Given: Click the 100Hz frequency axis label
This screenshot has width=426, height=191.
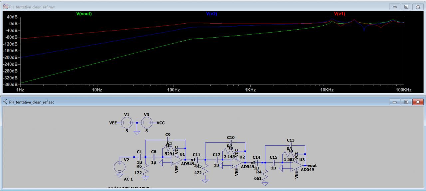Looking at the screenshot, I should (x=173, y=90).
